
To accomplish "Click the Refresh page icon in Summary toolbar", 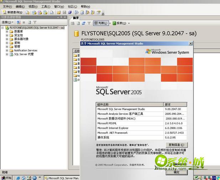I will click(78, 23).
